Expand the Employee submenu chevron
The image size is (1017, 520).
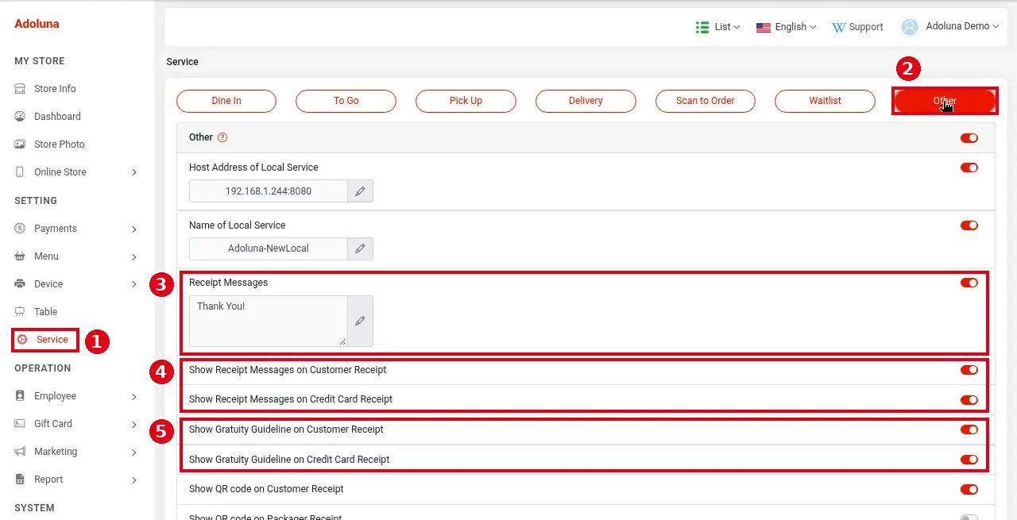click(134, 397)
